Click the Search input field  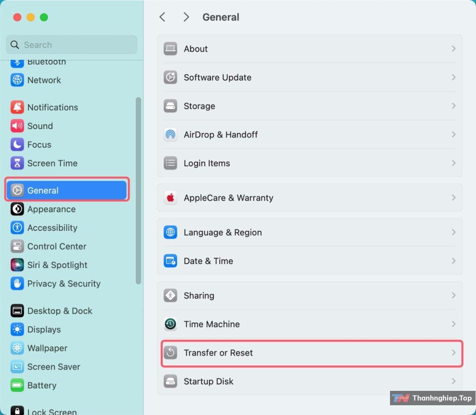72,45
